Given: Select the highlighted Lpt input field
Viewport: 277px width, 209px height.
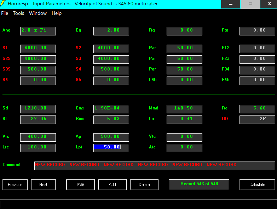Looking at the screenshot, I should [x=111, y=148].
